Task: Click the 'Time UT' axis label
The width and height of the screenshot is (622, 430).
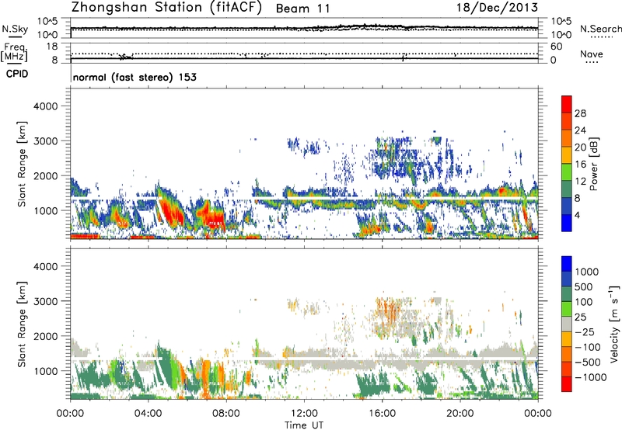Action: point(304,425)
